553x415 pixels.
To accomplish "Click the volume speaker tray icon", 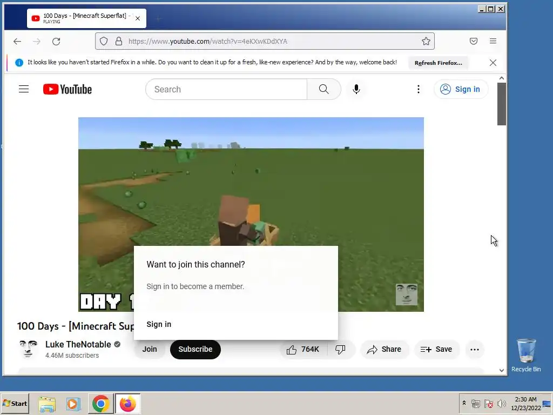I will click(x=502, y=403).
